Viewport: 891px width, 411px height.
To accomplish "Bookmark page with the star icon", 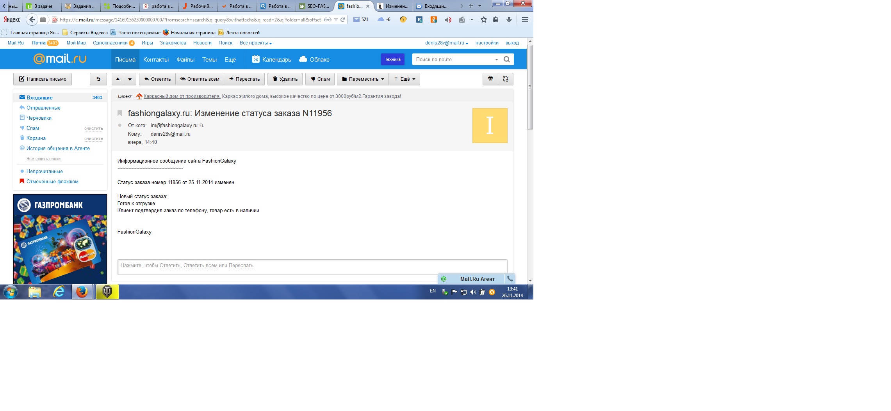I will [483, 19].
